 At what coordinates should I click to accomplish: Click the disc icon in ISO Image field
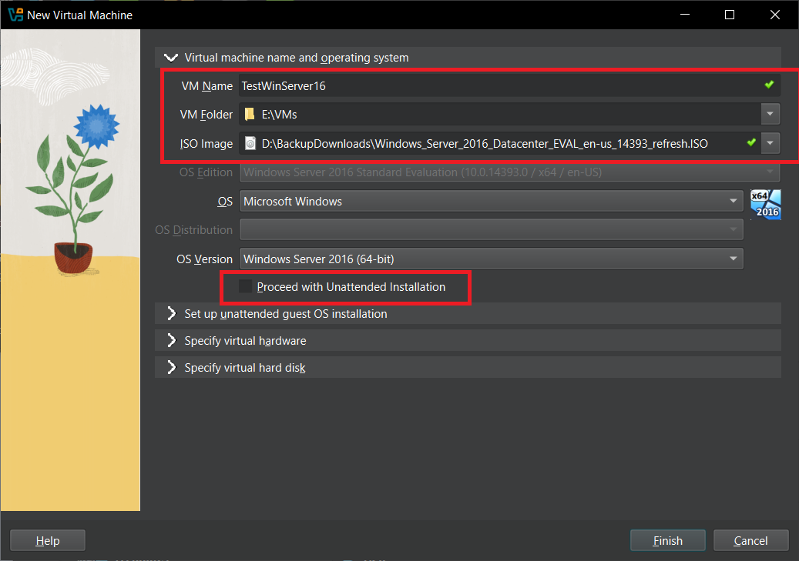[x=250, y=143]
